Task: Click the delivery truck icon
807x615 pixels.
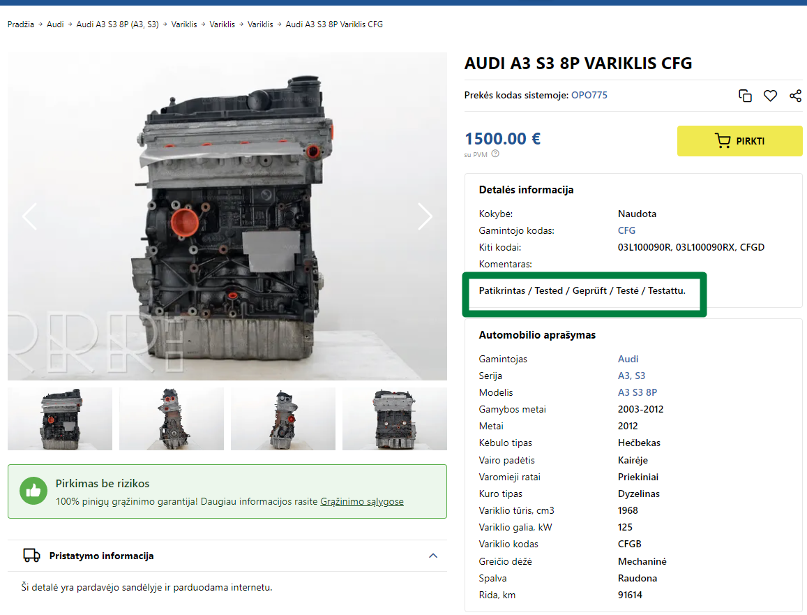Action: [x=31, y=555]
